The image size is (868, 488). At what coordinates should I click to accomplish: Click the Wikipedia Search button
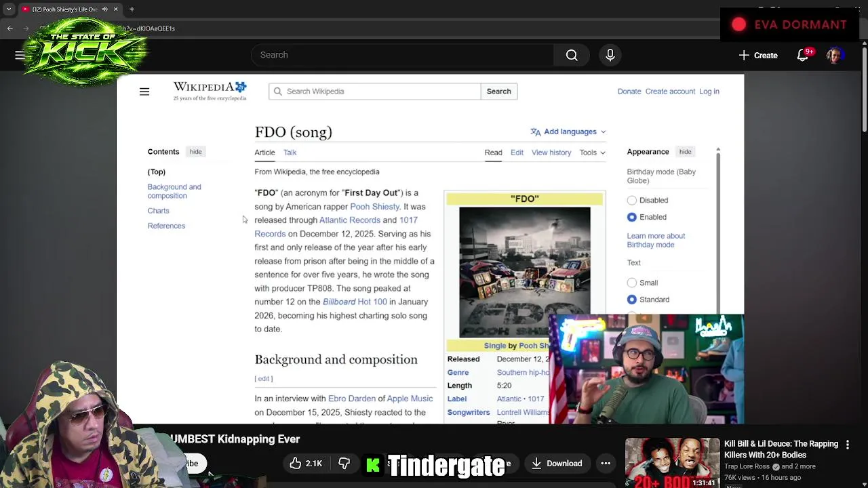[x=498, y=91]
